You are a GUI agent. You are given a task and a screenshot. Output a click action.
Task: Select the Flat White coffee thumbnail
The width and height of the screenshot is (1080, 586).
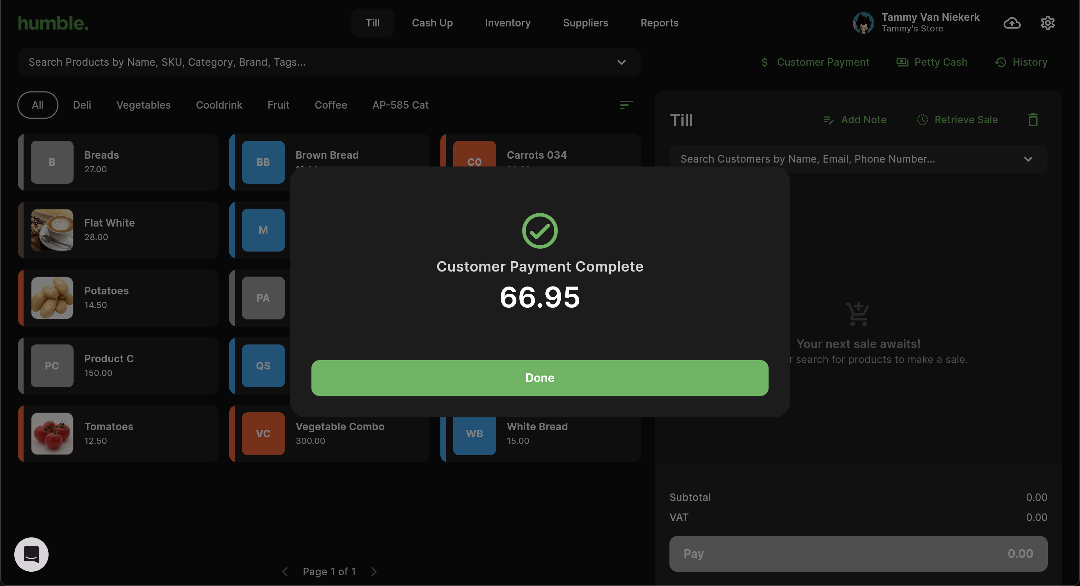(52, 230)
